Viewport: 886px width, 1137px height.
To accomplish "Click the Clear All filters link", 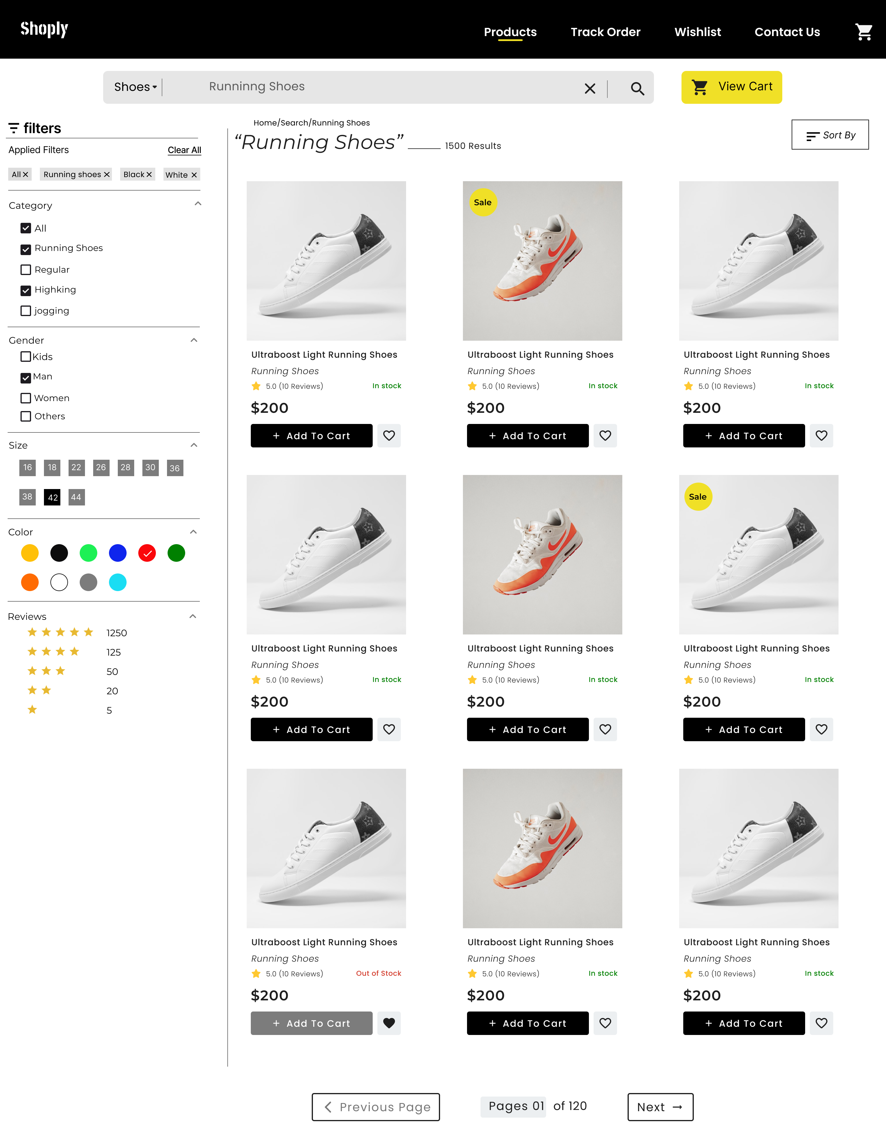I will coord(184,150).
